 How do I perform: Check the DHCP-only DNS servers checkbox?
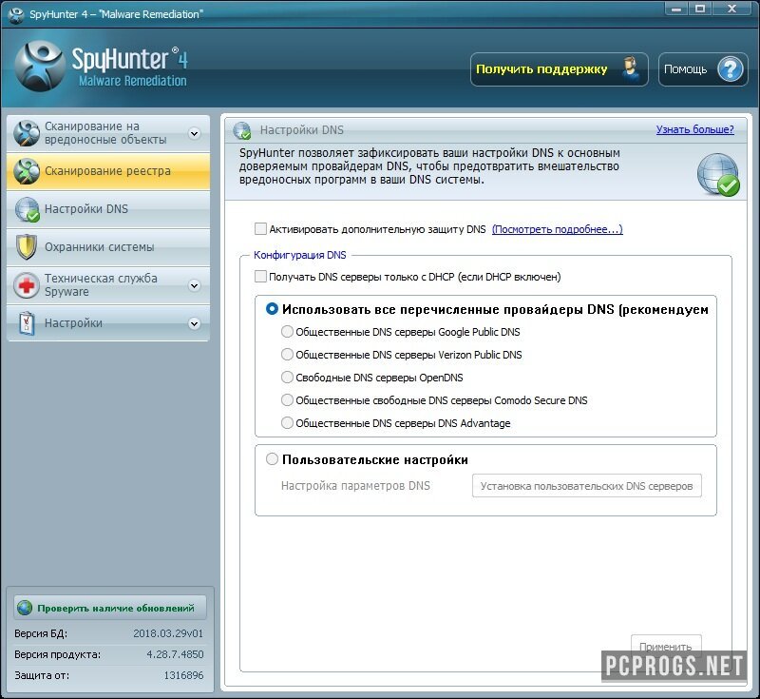coord(260,277)
